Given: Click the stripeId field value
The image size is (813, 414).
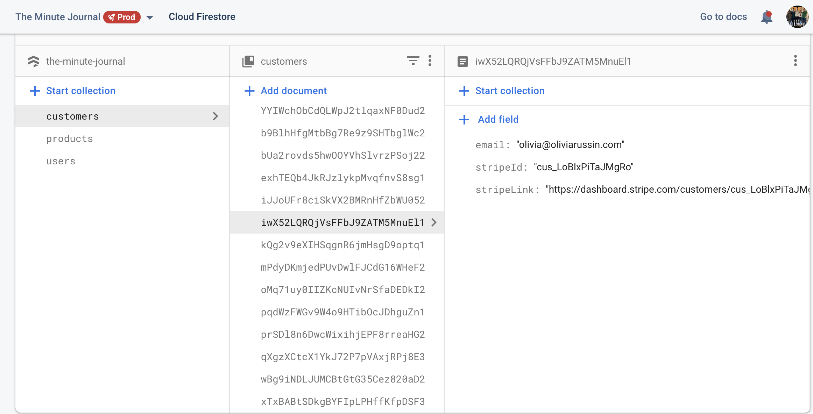Looking at the screenshot, I should point(584,167).
